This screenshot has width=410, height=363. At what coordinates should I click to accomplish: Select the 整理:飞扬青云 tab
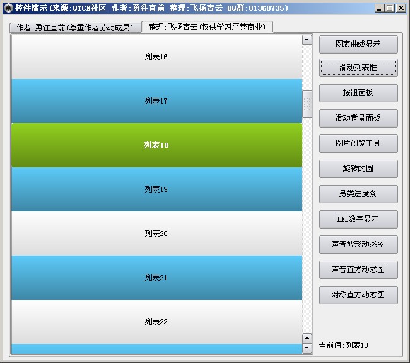pyautogui.click(x=207, y=27)
